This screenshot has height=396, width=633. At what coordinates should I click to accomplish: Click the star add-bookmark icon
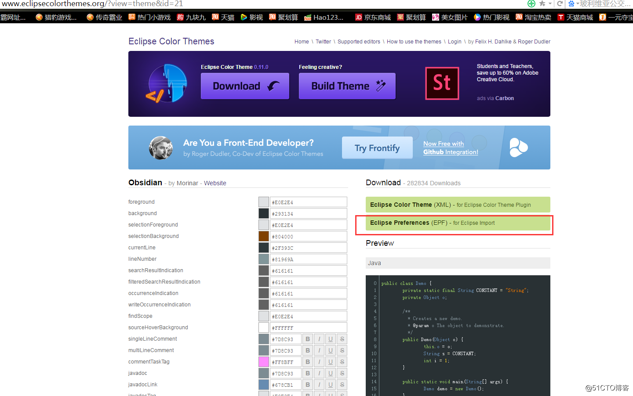[542, 4]
